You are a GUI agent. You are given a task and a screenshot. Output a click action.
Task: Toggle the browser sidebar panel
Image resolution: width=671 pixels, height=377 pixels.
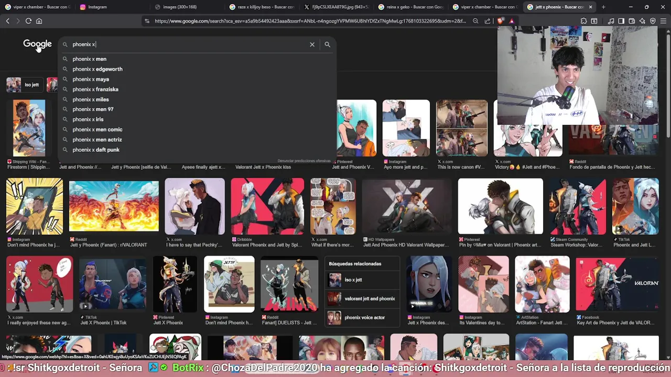(x=621, y=21)
